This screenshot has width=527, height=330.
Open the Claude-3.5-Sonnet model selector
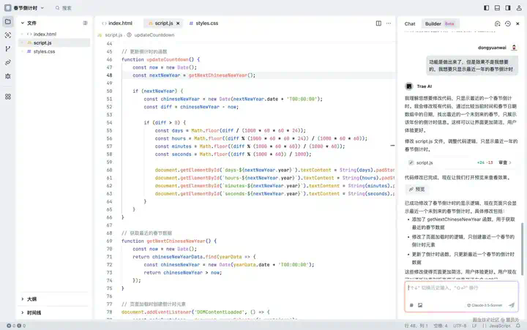485,305
